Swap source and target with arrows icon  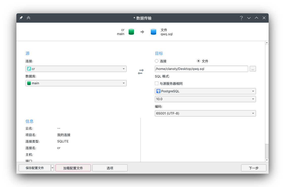[141, 72]
